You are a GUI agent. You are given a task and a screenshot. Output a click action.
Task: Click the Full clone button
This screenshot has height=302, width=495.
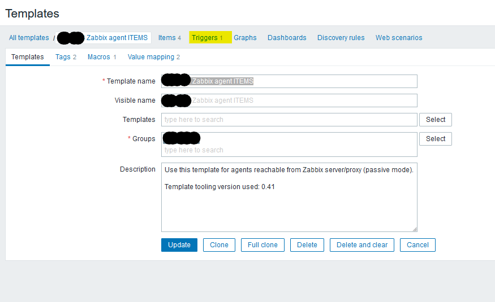click(262, 245)
